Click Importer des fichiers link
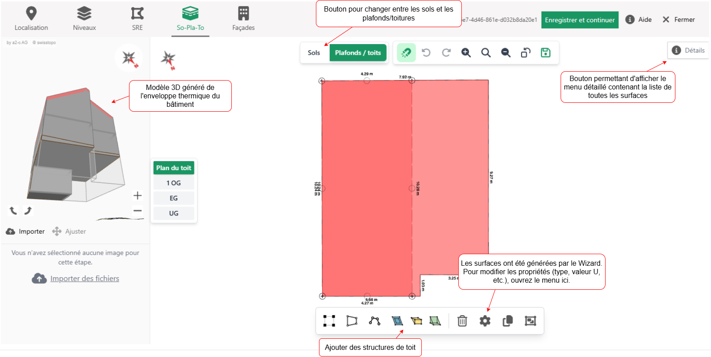711x357 pixels. point(85,279)
